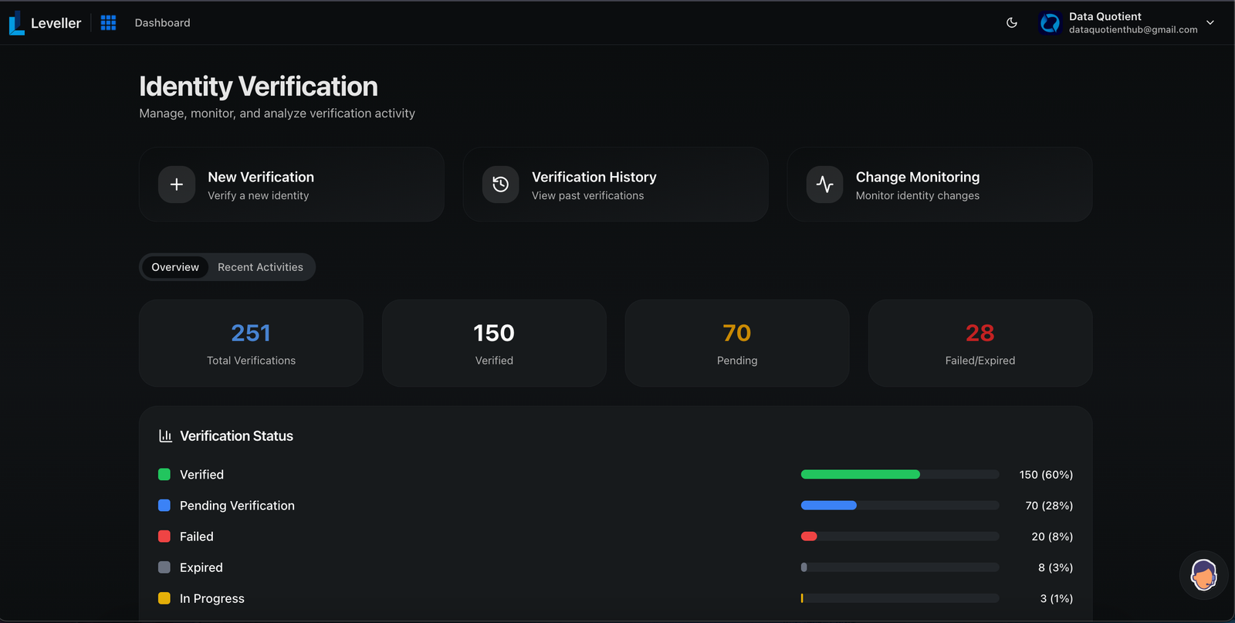Expand the account dropdown chevron
Screen dimensions: 1235x623
pos(1210,23)
